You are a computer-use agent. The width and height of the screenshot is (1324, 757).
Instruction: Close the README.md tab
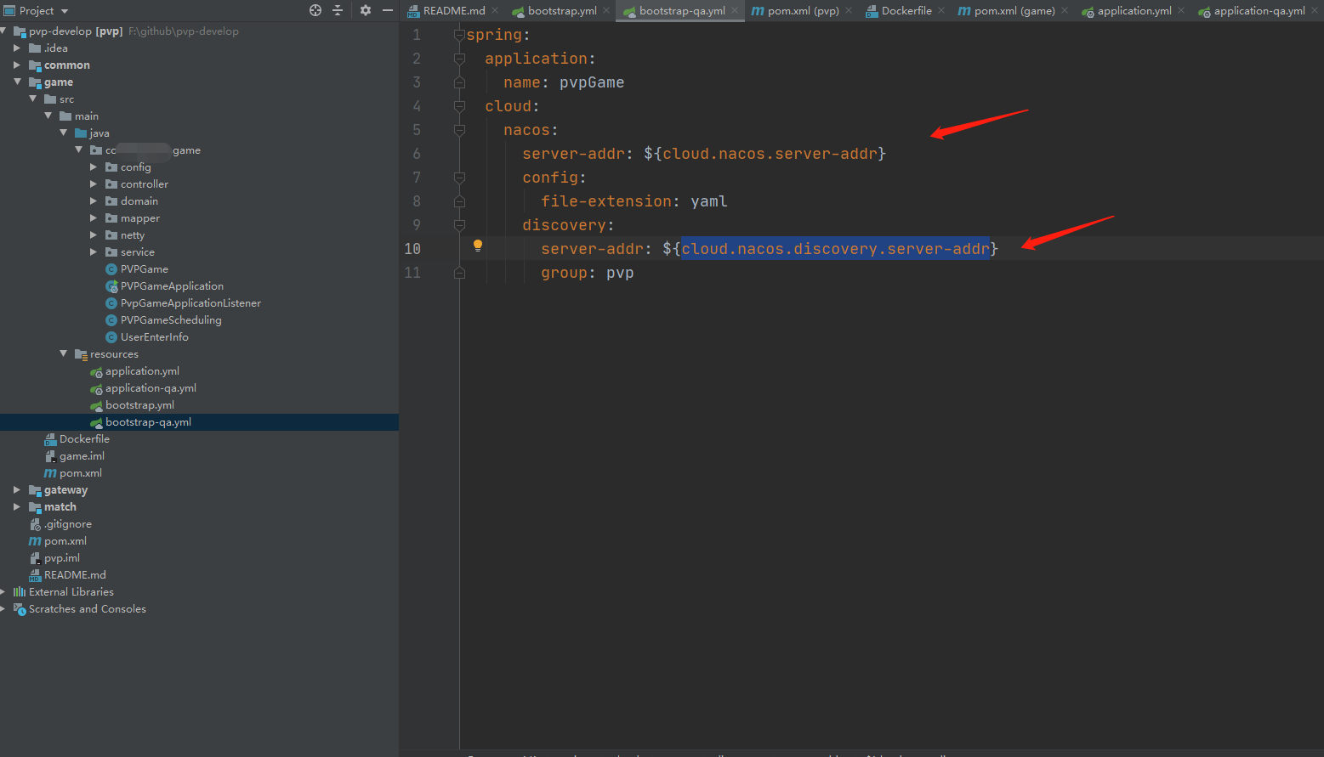pos(495,10)
